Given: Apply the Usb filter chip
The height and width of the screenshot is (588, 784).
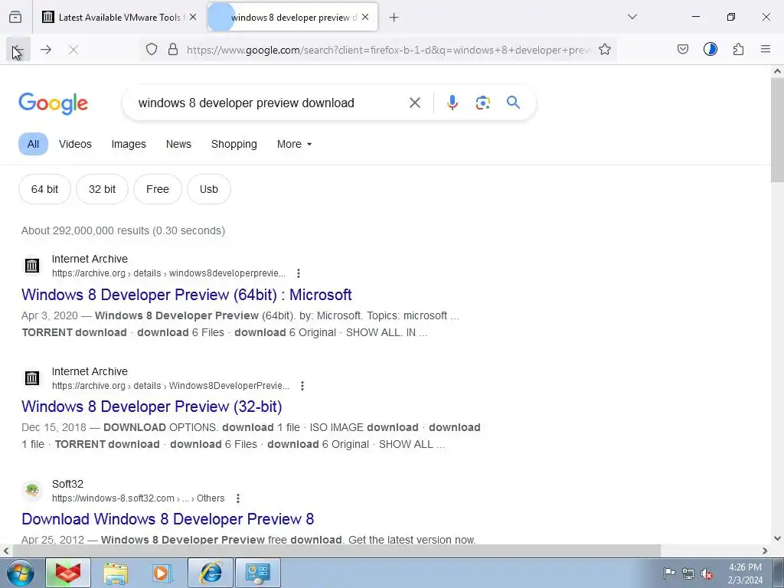Looking at the screenshot, I should 209,189.
